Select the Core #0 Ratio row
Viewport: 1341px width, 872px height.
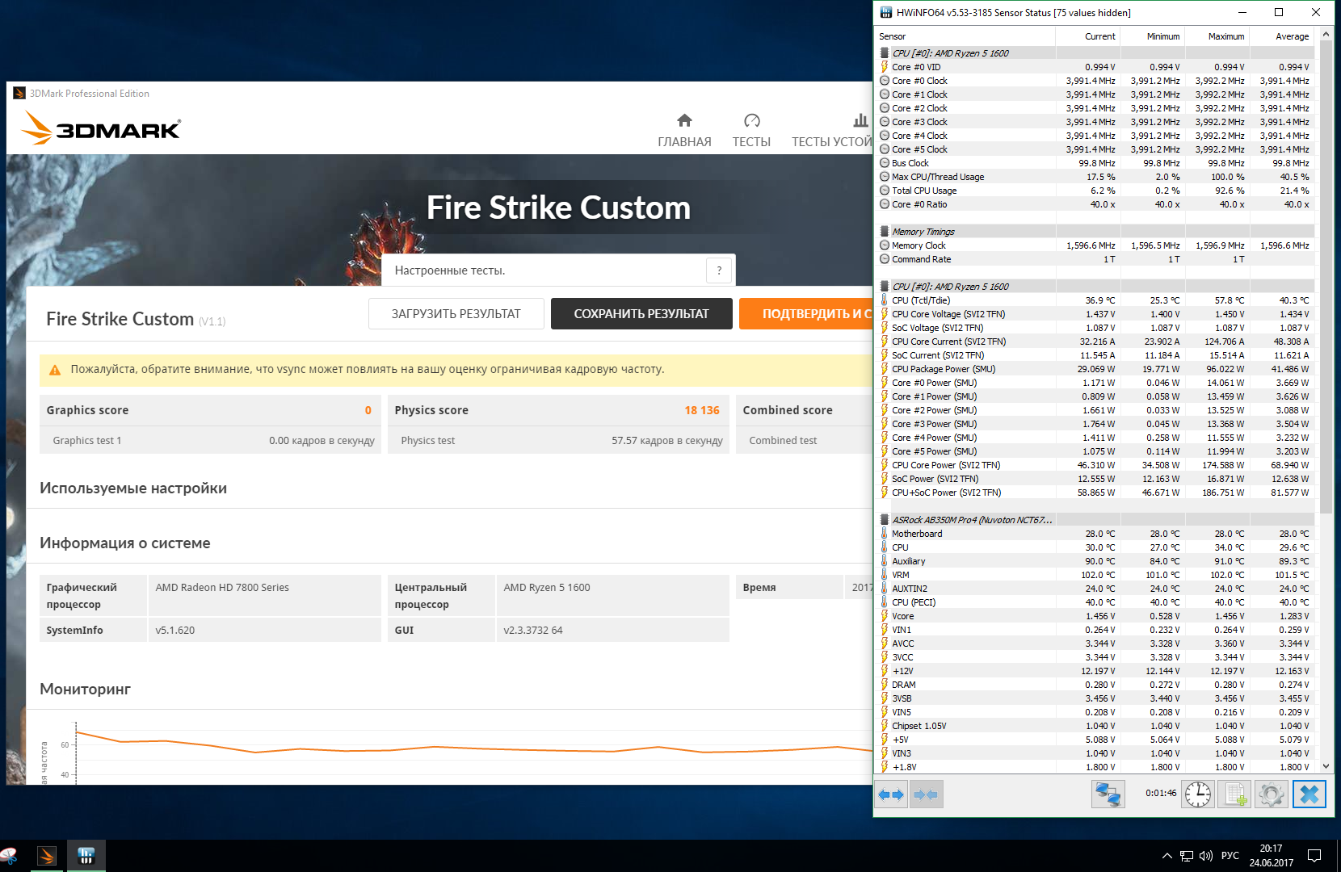click(1096, 204)
